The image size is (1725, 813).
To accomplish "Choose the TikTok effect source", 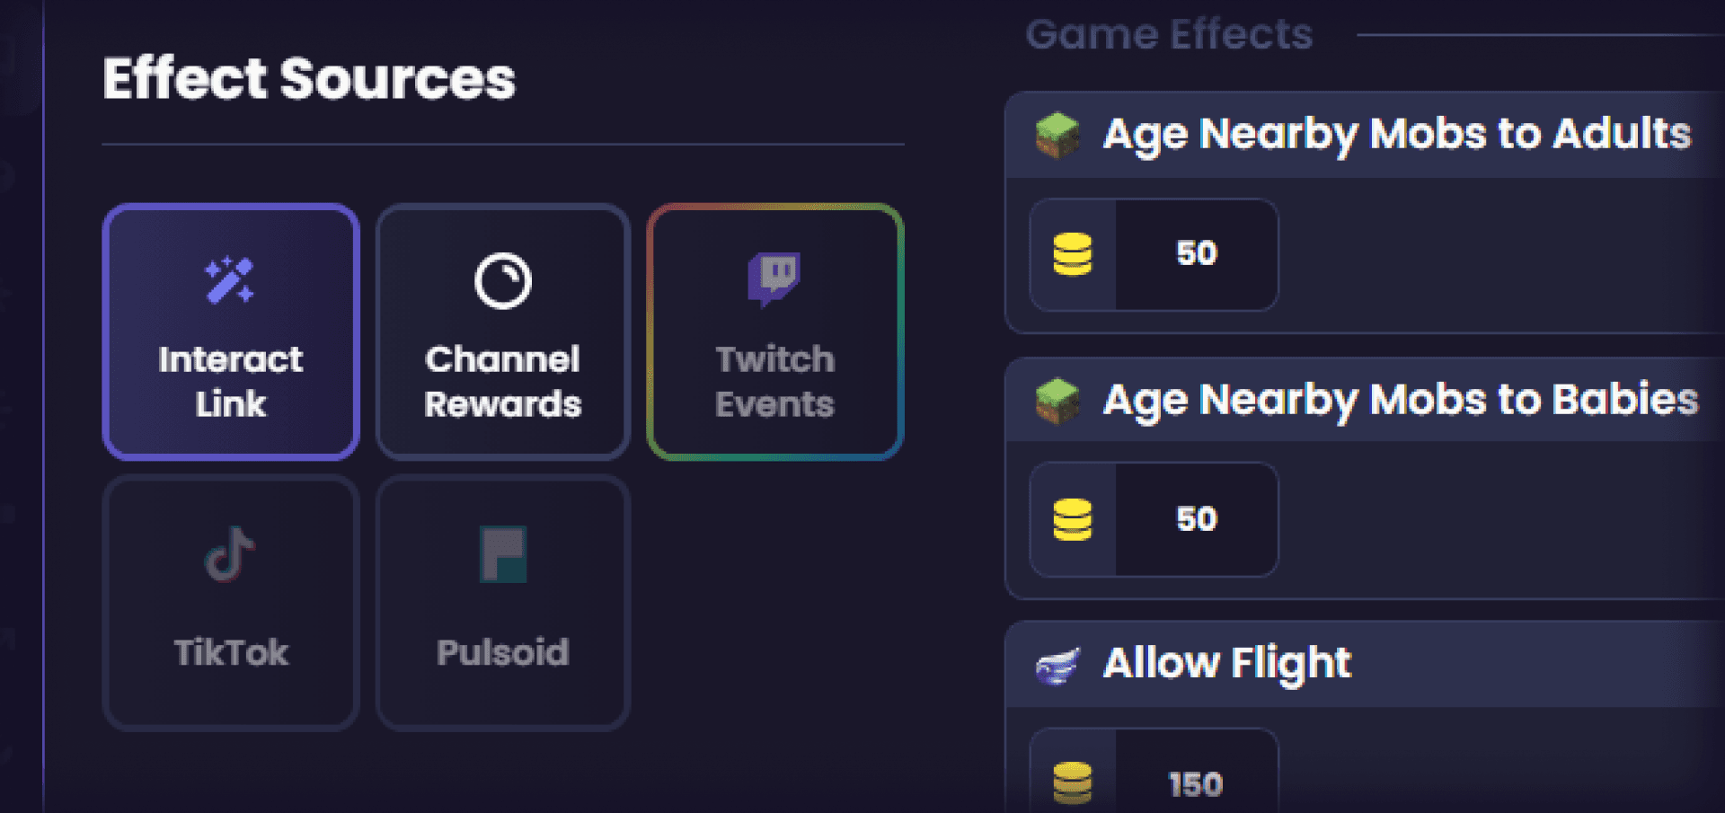I will 231,603.
